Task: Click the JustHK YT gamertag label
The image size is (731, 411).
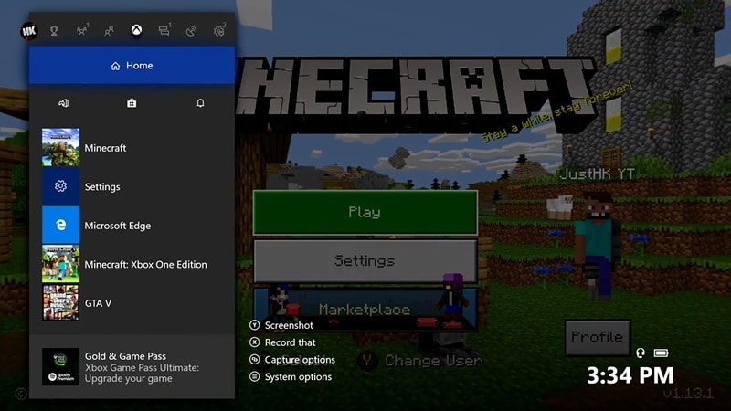Action: 598,174
